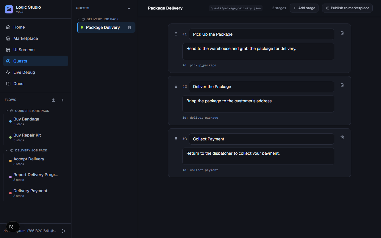Viewport: 381px width, 238px height.
Task: Edit the Deliver the Package title field
Action: [x=262, y=87]
